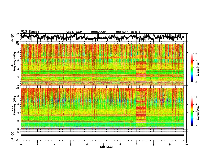Click the time axis tick label '5'

(104, 145)
